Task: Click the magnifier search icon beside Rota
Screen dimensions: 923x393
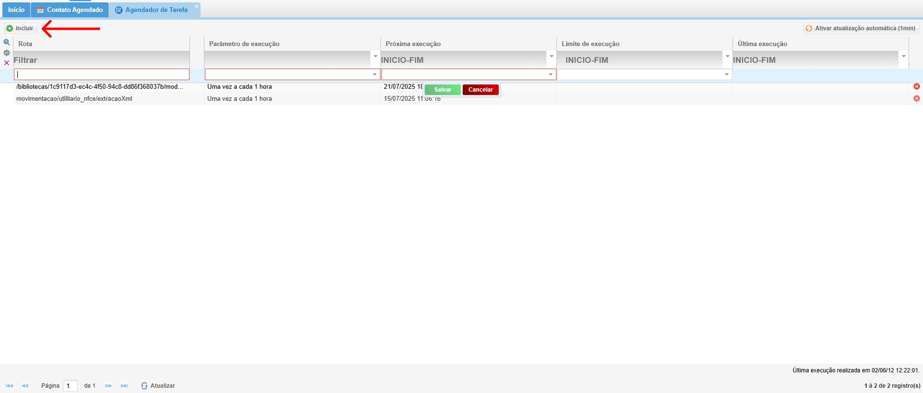Action: (7, 42)
